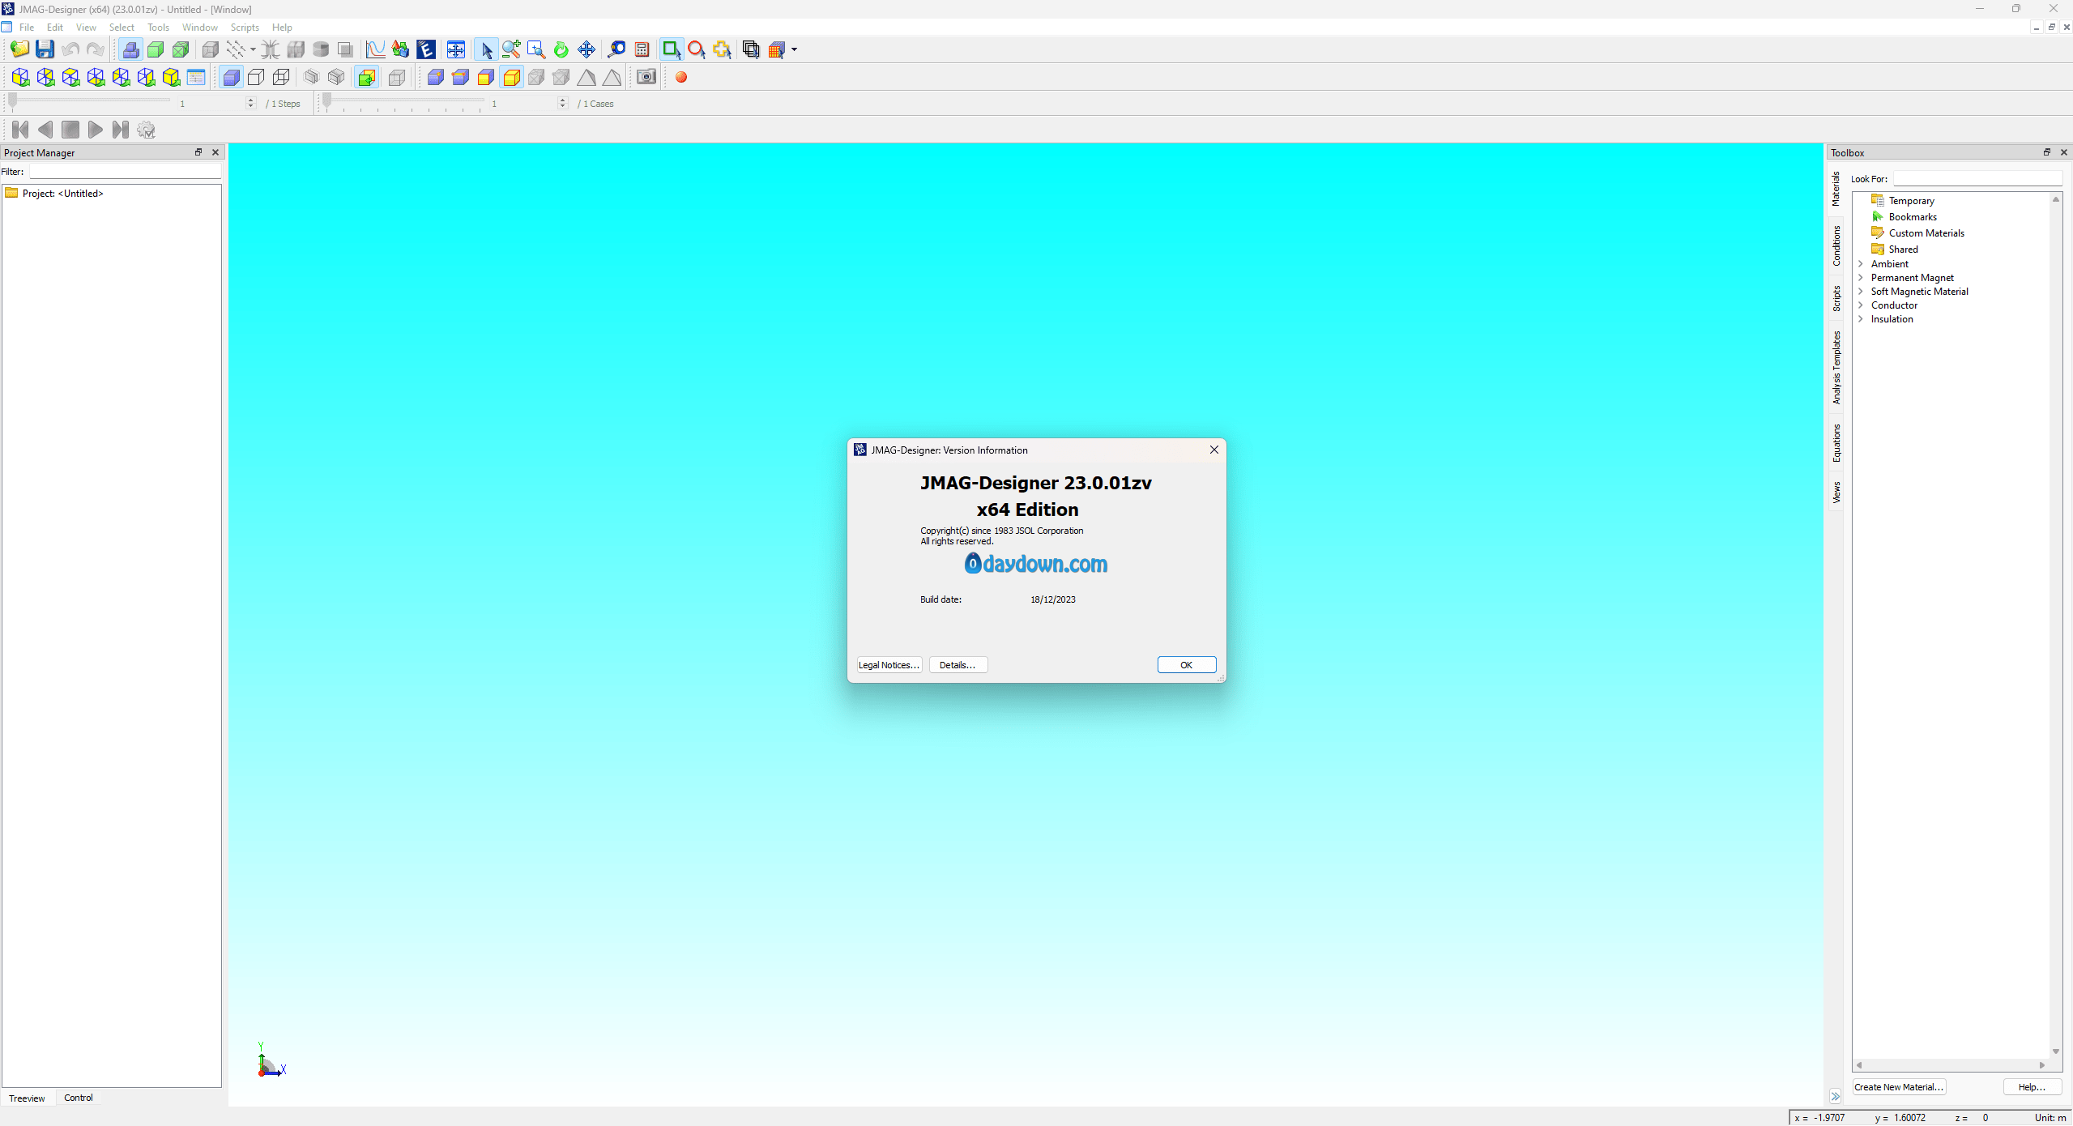Click the fit-to-window icon with four arrows

[456, 49]
